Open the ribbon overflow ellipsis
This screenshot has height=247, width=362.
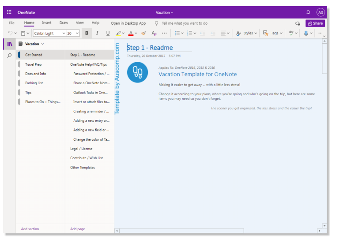pyautogui.click(x=320, y=33)
